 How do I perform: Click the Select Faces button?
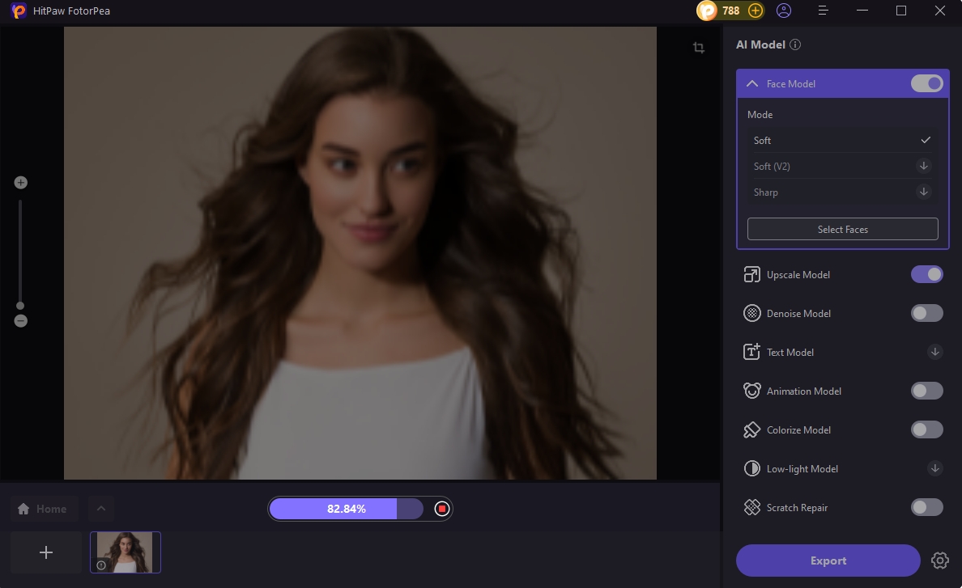(842, 229)
